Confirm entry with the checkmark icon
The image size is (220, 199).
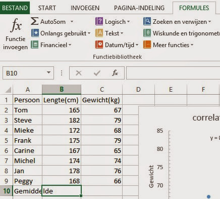pyautogui.click(x=97, y=73)
